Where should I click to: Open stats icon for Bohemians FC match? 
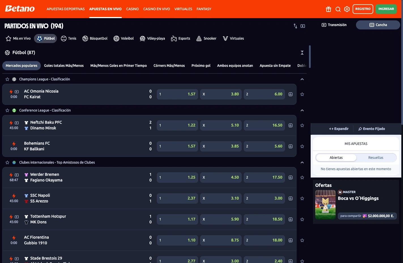pos(291,146)
